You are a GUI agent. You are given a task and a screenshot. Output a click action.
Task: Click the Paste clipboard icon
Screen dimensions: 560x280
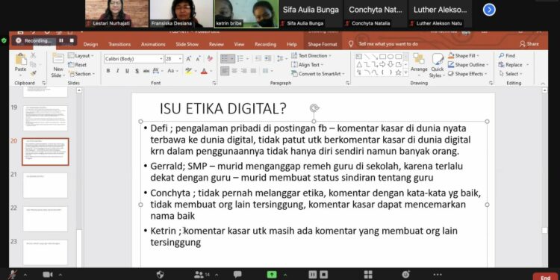point(21,59)
